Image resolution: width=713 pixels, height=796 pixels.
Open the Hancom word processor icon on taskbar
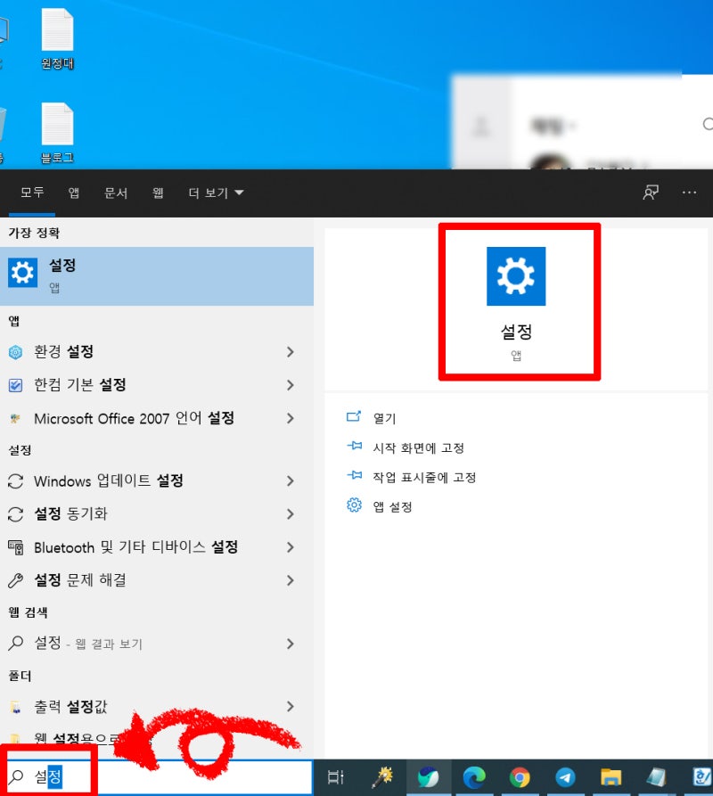coord(702,777)
